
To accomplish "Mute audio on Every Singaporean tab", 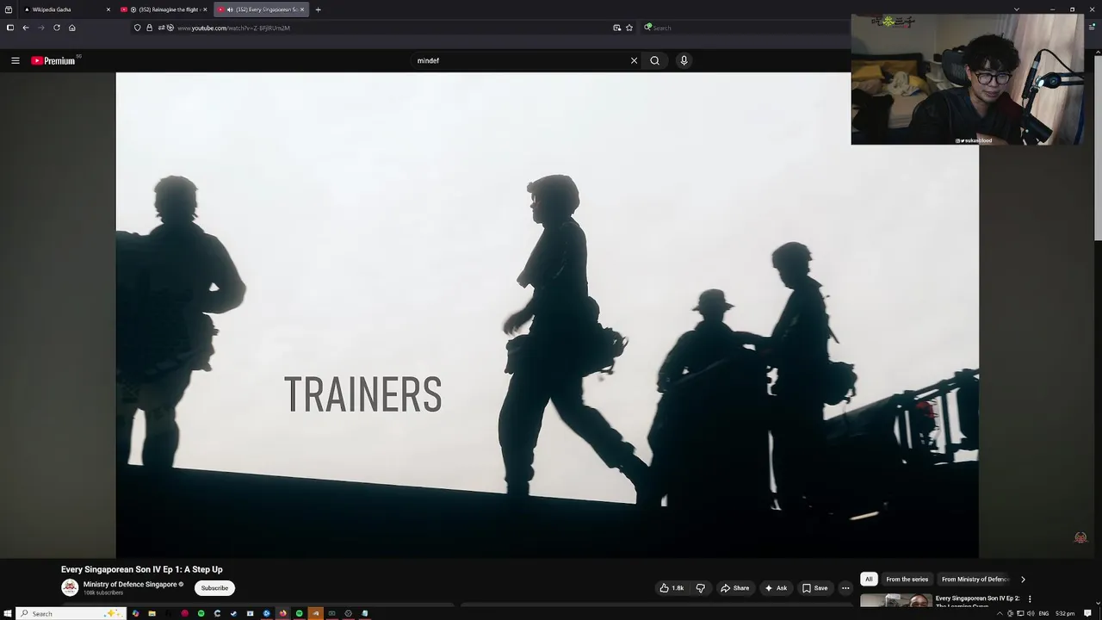I will (x=230, y=9).
